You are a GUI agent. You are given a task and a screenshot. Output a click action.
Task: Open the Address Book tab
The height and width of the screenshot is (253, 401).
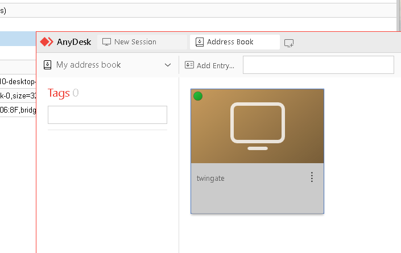(x=235, y=42)
